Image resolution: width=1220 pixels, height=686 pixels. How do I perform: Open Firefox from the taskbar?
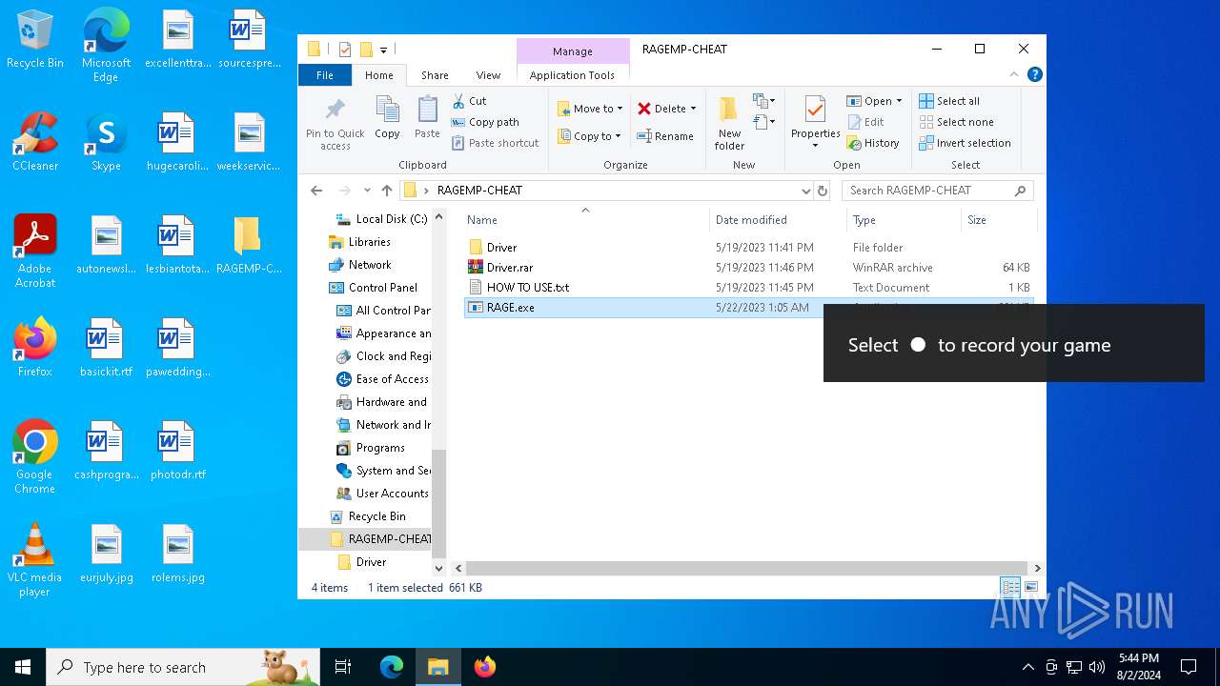click(485, 667)
